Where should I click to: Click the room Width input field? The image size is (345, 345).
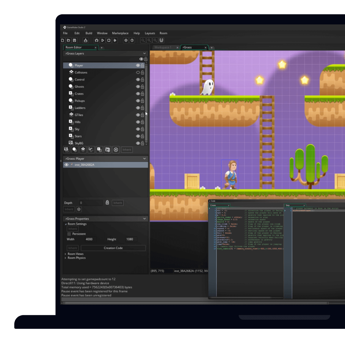click(x=89, y=239)
